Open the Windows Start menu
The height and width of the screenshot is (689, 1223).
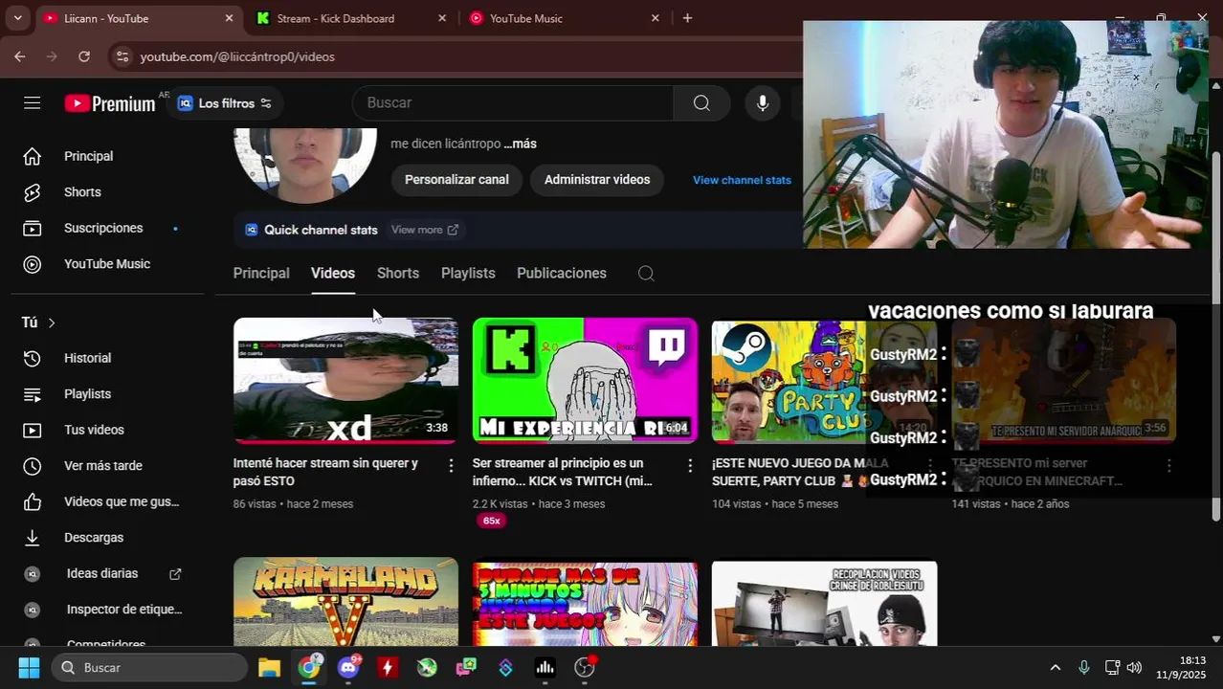(x=29, y=667)
